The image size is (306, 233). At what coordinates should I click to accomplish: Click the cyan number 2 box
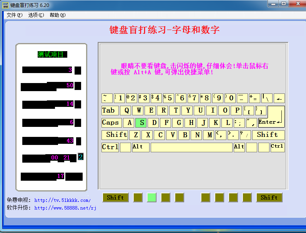pos(81,157)
